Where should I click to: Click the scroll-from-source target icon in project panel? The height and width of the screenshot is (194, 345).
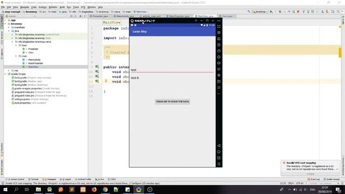[x=71, y=16]
